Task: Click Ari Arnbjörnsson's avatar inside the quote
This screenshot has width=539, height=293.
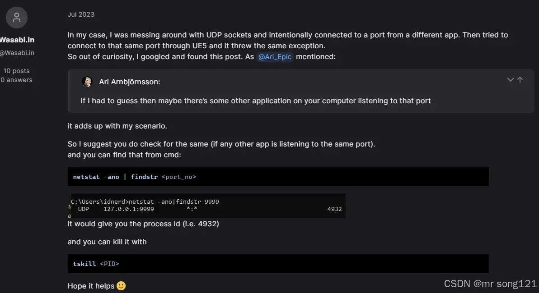Action: point(87,82)
